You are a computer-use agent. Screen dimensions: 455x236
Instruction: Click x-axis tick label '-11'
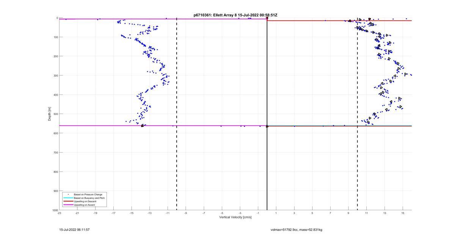[168, 213]
